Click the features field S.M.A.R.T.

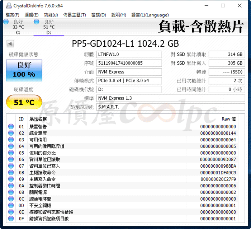pos(171,107)
